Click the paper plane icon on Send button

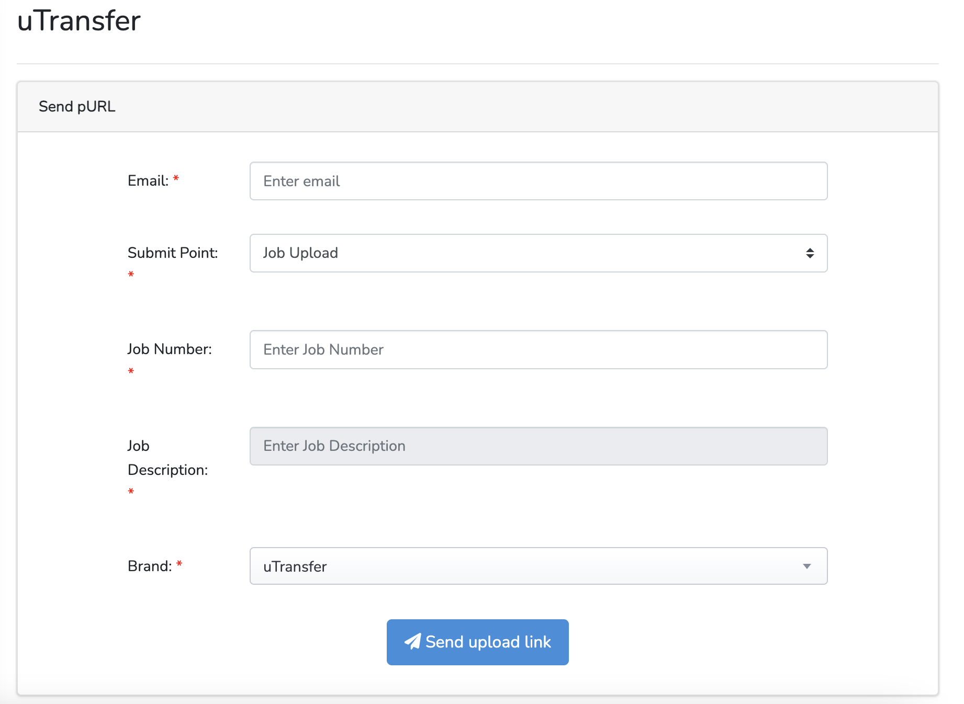pos(412,641)
